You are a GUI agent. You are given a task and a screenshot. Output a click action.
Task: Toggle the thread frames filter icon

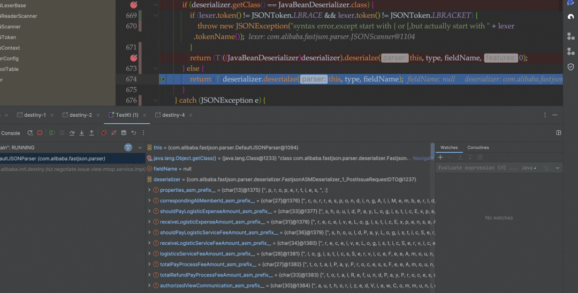(128, 148)
